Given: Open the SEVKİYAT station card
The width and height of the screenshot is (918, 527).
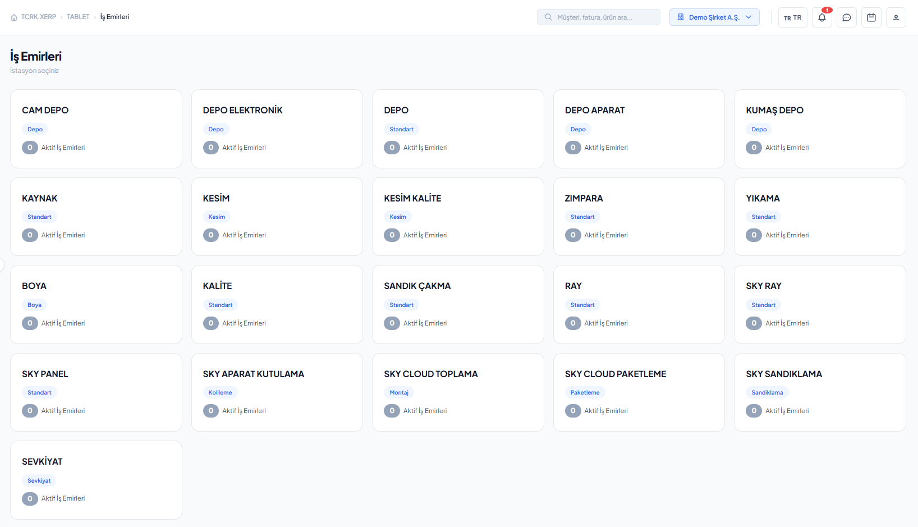Looking at the screenshot, I should pos(96,480).
